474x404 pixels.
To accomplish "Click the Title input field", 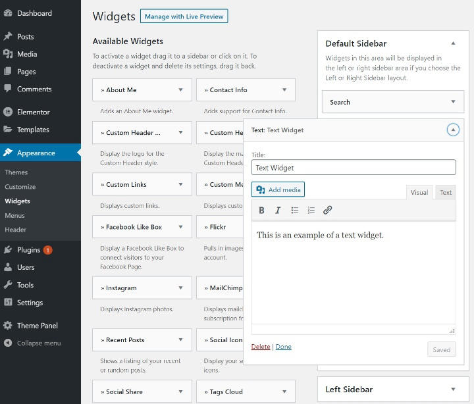I will tap(354, 167).
